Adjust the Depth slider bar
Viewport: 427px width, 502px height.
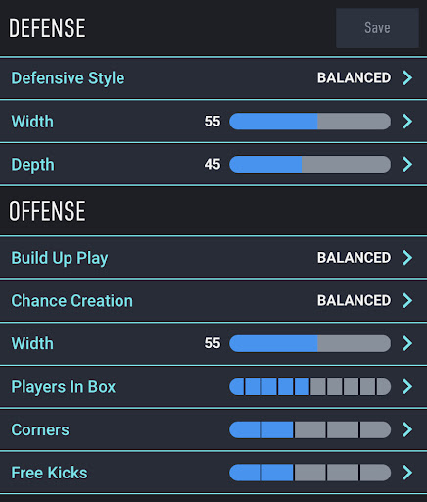click(x=309, y=164)
